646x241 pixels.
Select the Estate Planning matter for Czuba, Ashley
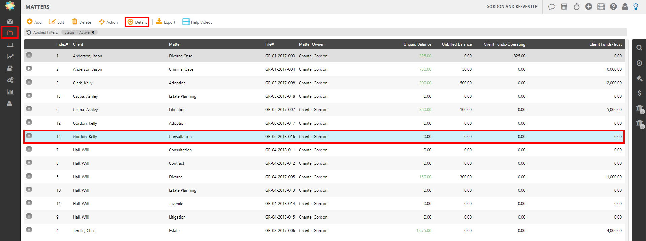[182, 96]
